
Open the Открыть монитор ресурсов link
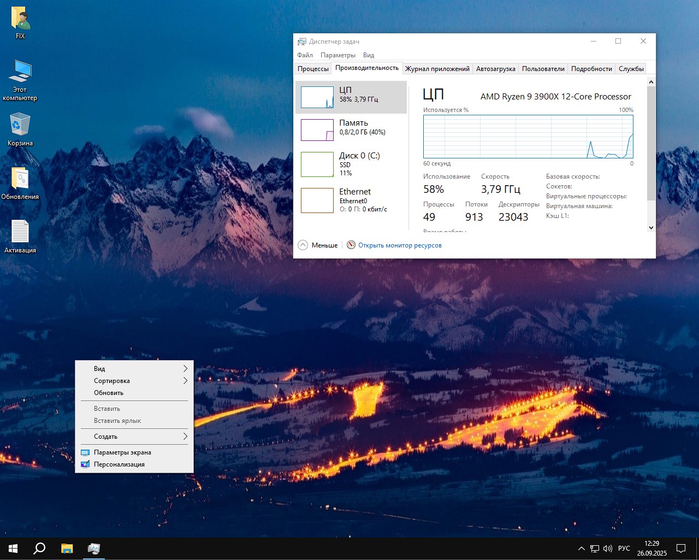(400, 245)
